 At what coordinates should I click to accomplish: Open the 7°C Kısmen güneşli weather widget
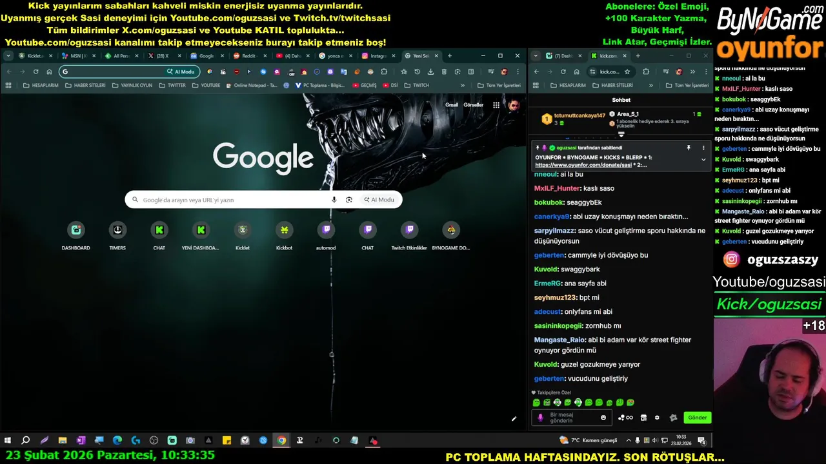[x=589, y=441]
